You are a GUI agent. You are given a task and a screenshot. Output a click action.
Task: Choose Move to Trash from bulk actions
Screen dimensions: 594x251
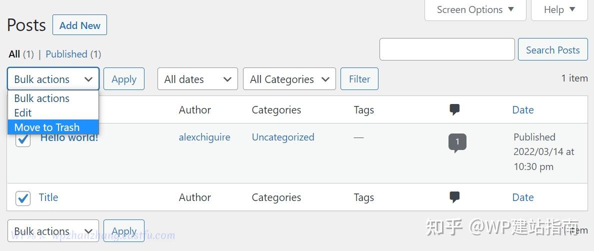point(47,127)
